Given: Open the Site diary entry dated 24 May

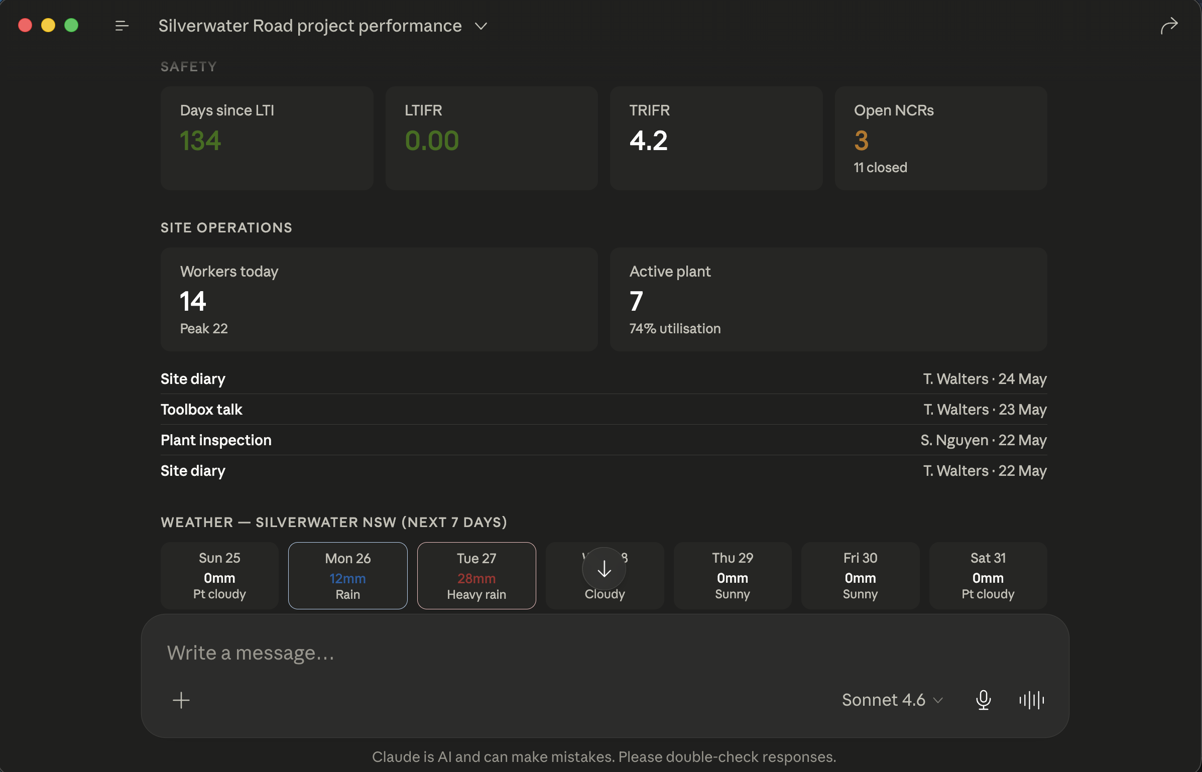Looking at the screenshot, I should pyautogui.click(x=604, y=379).
